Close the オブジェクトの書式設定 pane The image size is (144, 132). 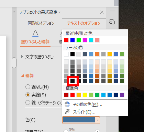[x=102, y=12]
